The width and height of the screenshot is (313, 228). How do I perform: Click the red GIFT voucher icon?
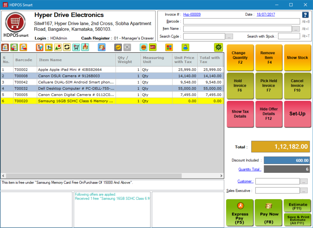coord(153,47)
